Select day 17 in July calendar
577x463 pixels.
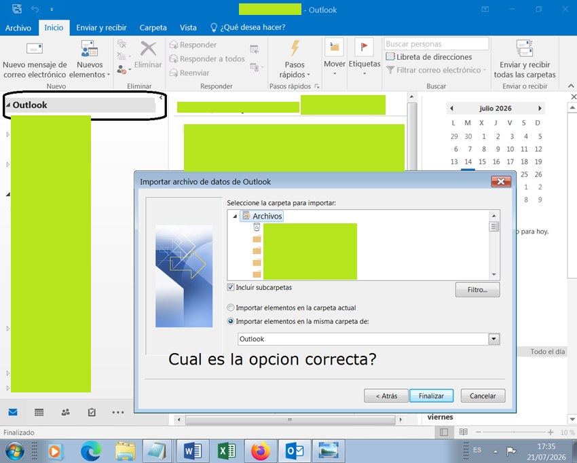coord(510,162)
